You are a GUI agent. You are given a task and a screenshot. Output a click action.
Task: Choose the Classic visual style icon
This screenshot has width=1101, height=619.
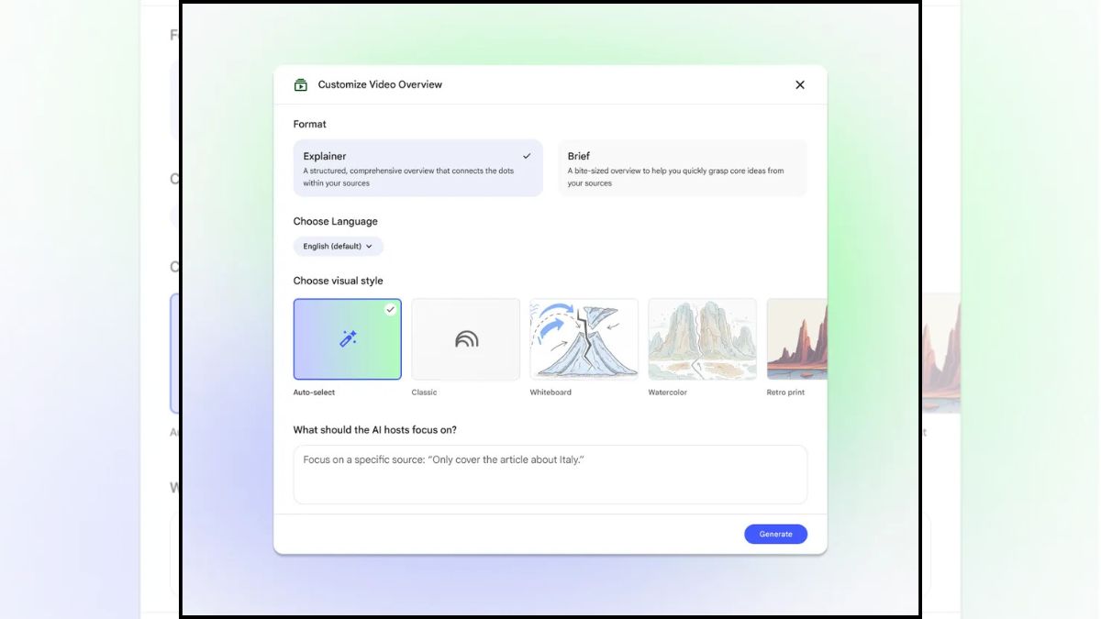click(x=465, y=338)
